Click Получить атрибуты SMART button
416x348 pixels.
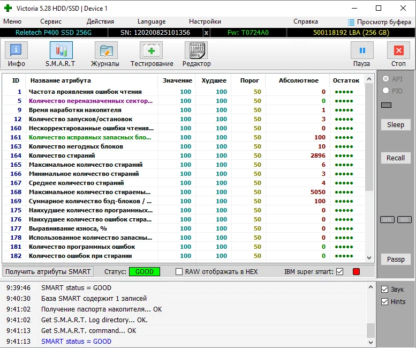[48, 272]
